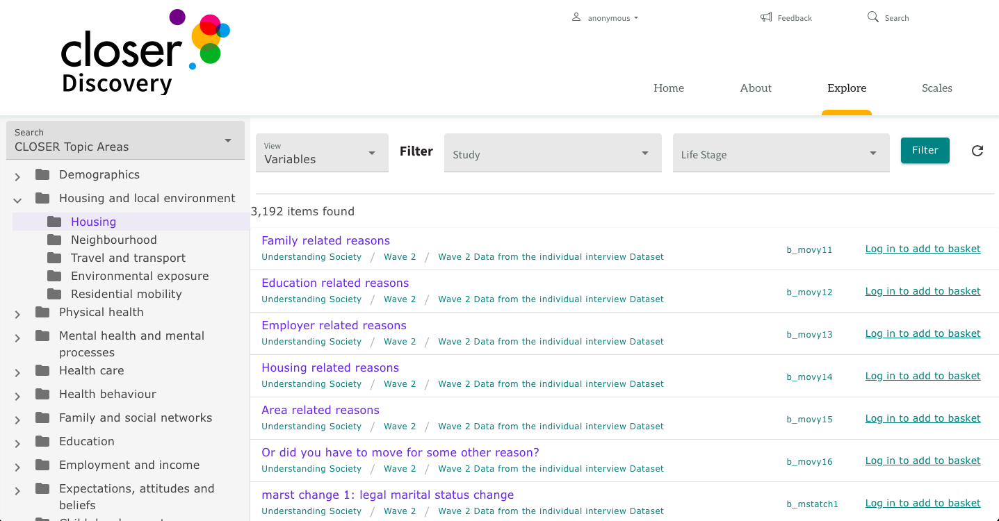Click the Housing folder icon
This screenshot has width=999, height=521.
pyautogui.click(x=55, y=221)
